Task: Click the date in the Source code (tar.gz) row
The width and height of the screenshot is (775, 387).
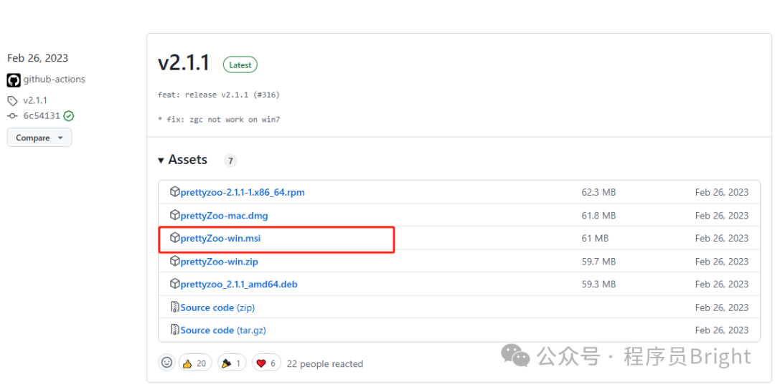Action: coord(722,330)
